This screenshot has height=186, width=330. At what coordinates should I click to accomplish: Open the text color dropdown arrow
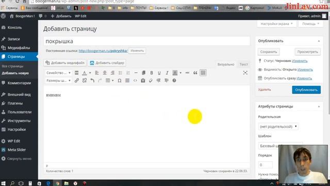pyautogui.click(x=90, y=73)
